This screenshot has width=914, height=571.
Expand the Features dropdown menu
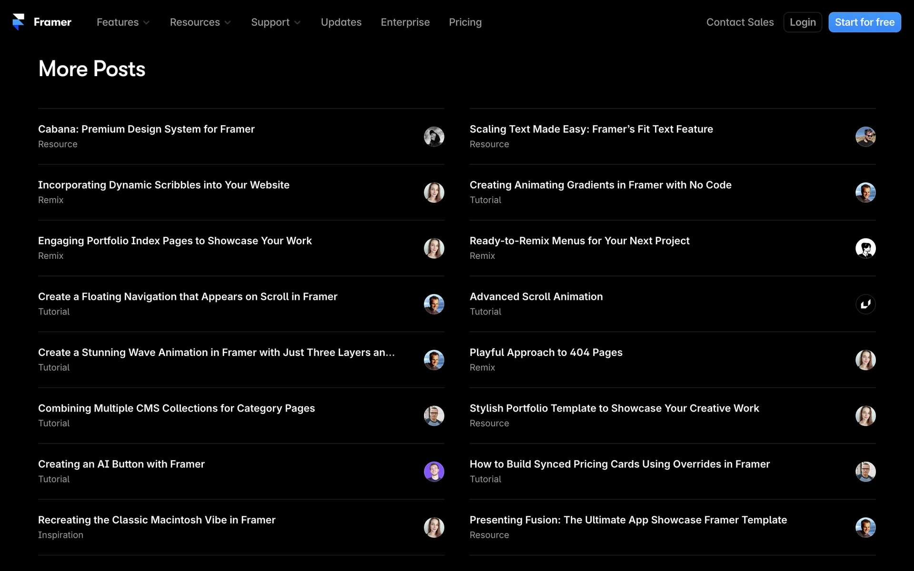point(123,22)
